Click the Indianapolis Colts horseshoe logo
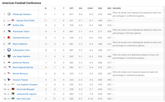The width and height of the screenshot is (165, 102). [9, 50]
